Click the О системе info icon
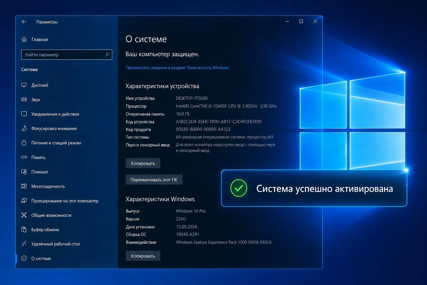Image resolution: width=427 pixels, height=285 pixels. click(x=24, y=258)
